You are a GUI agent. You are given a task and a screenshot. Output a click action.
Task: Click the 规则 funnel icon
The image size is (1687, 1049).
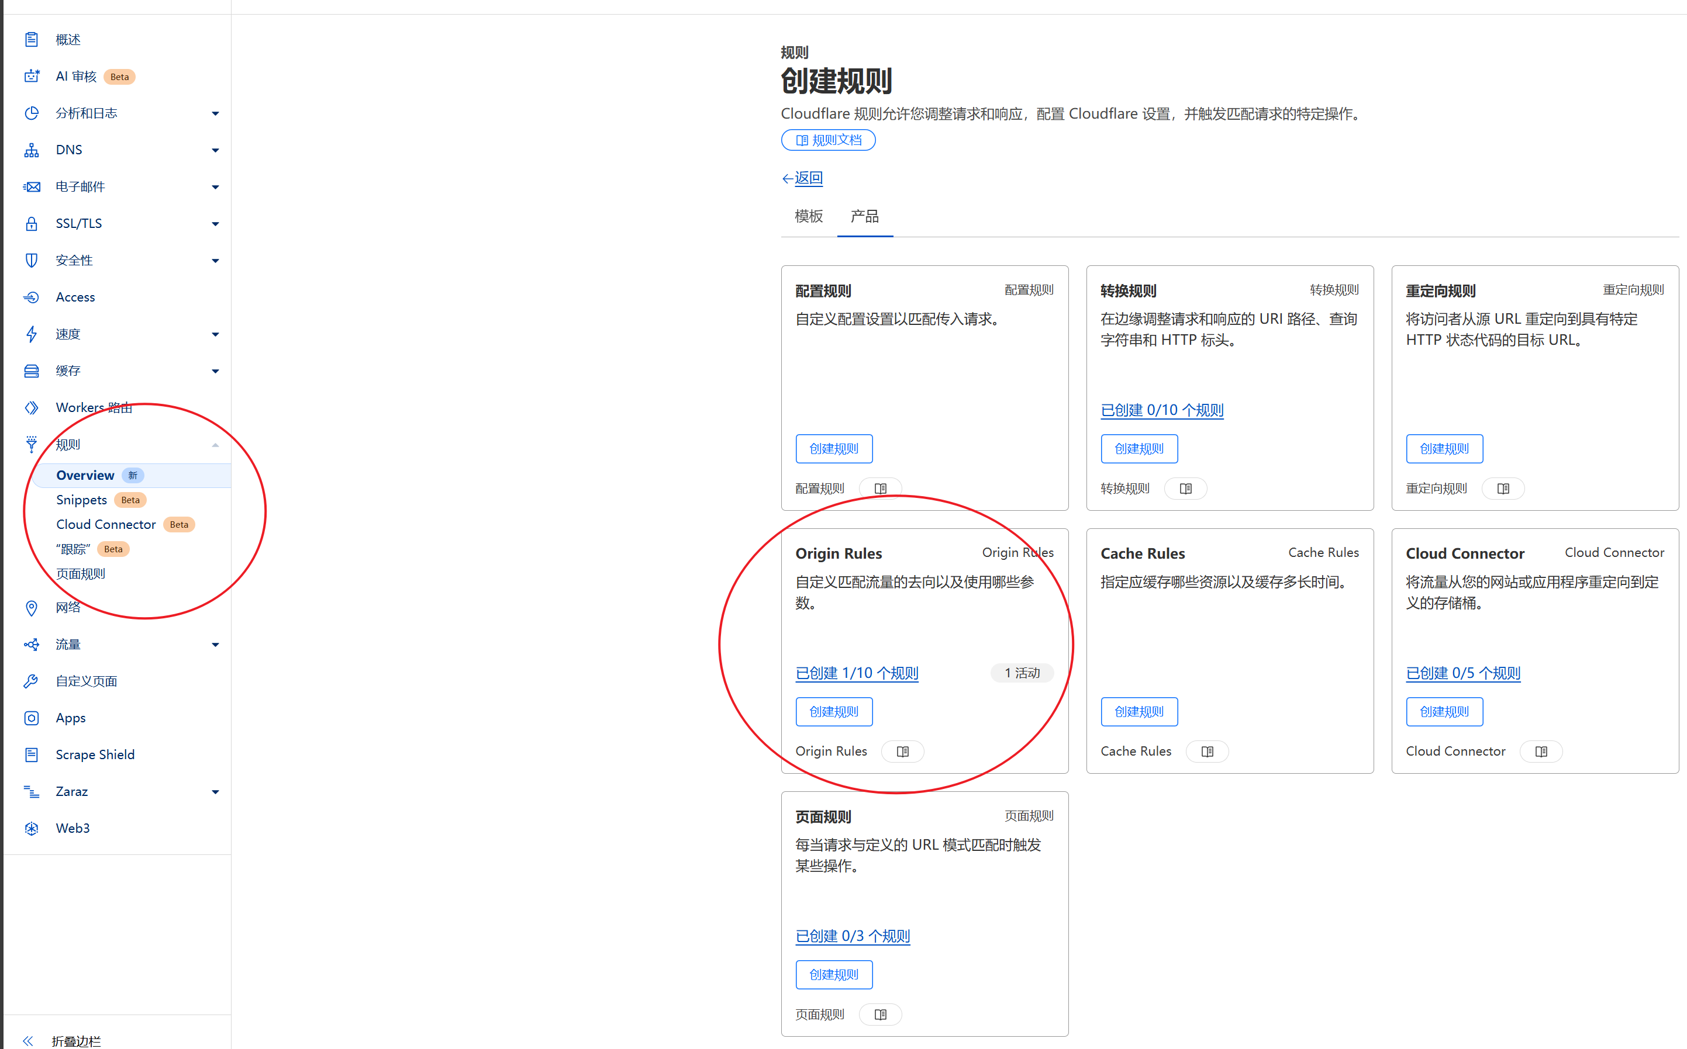pos(31,444)
